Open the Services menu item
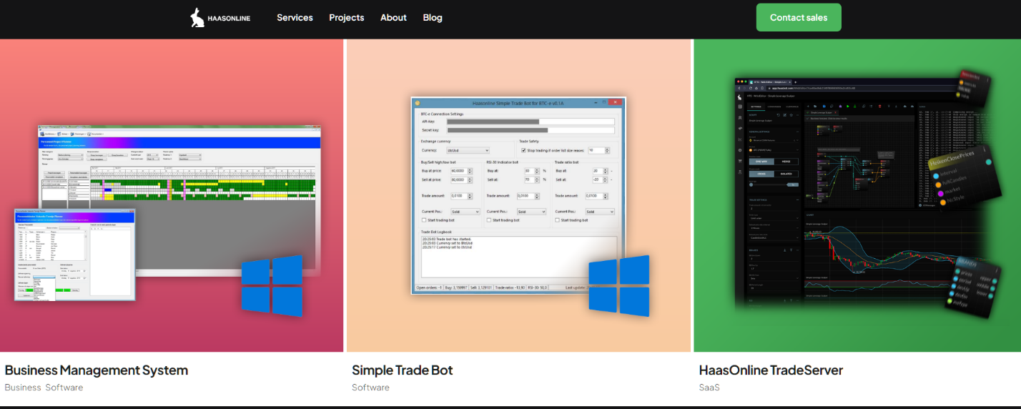This screenshot has height=409, width=1021. [295, 18]
